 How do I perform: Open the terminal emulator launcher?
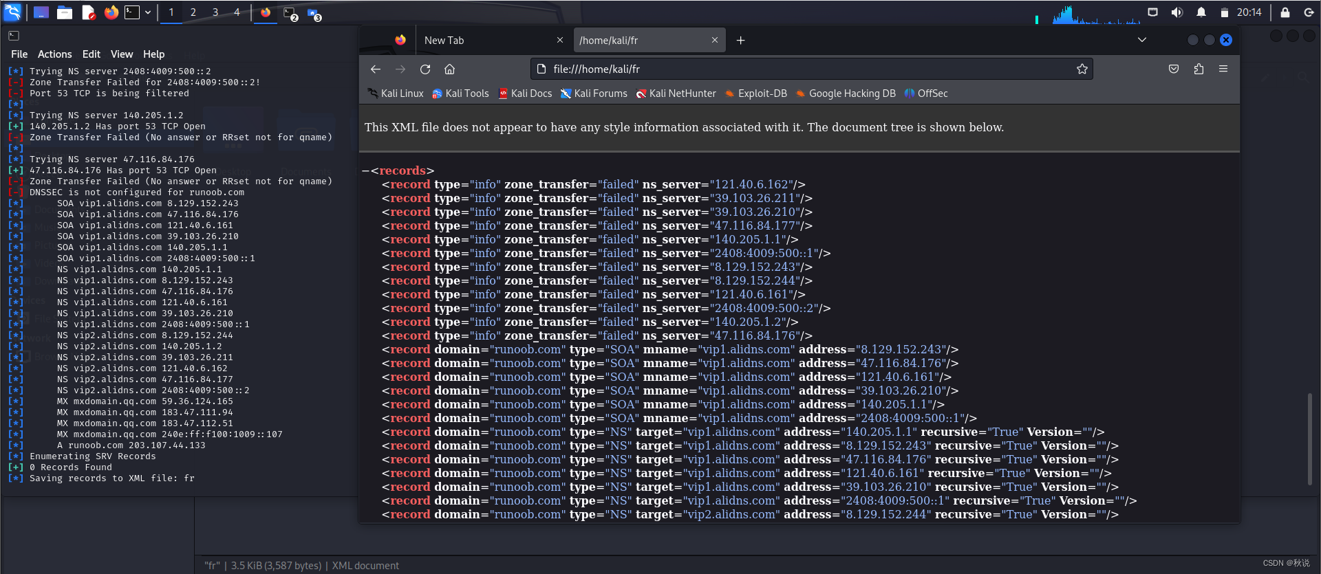pyautogui.click(x=132, y=12)
